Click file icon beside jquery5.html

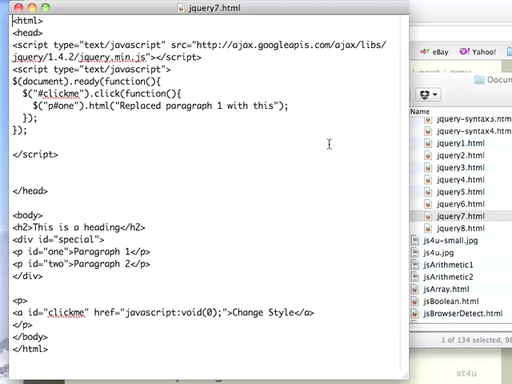[428, 192]
